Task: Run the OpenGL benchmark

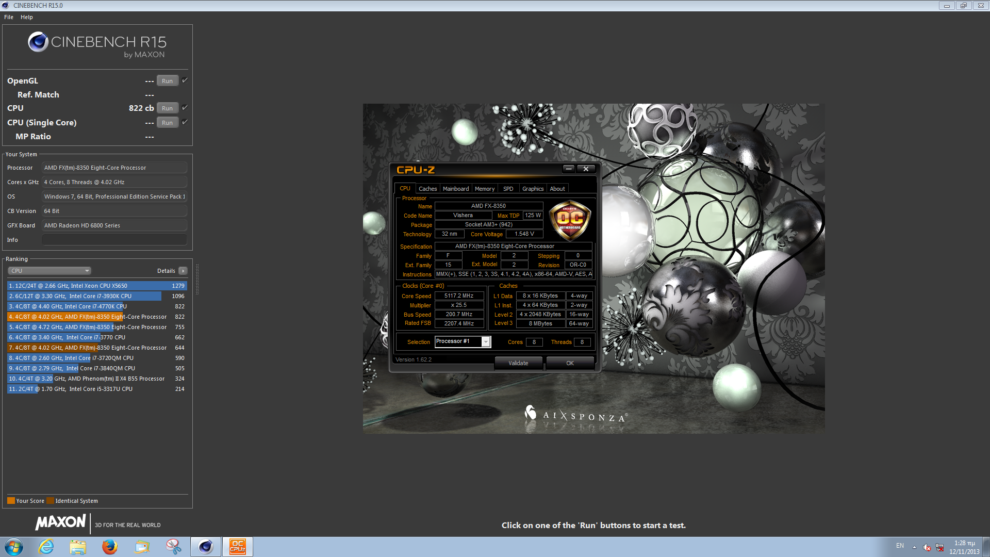Action: [168, 81]
